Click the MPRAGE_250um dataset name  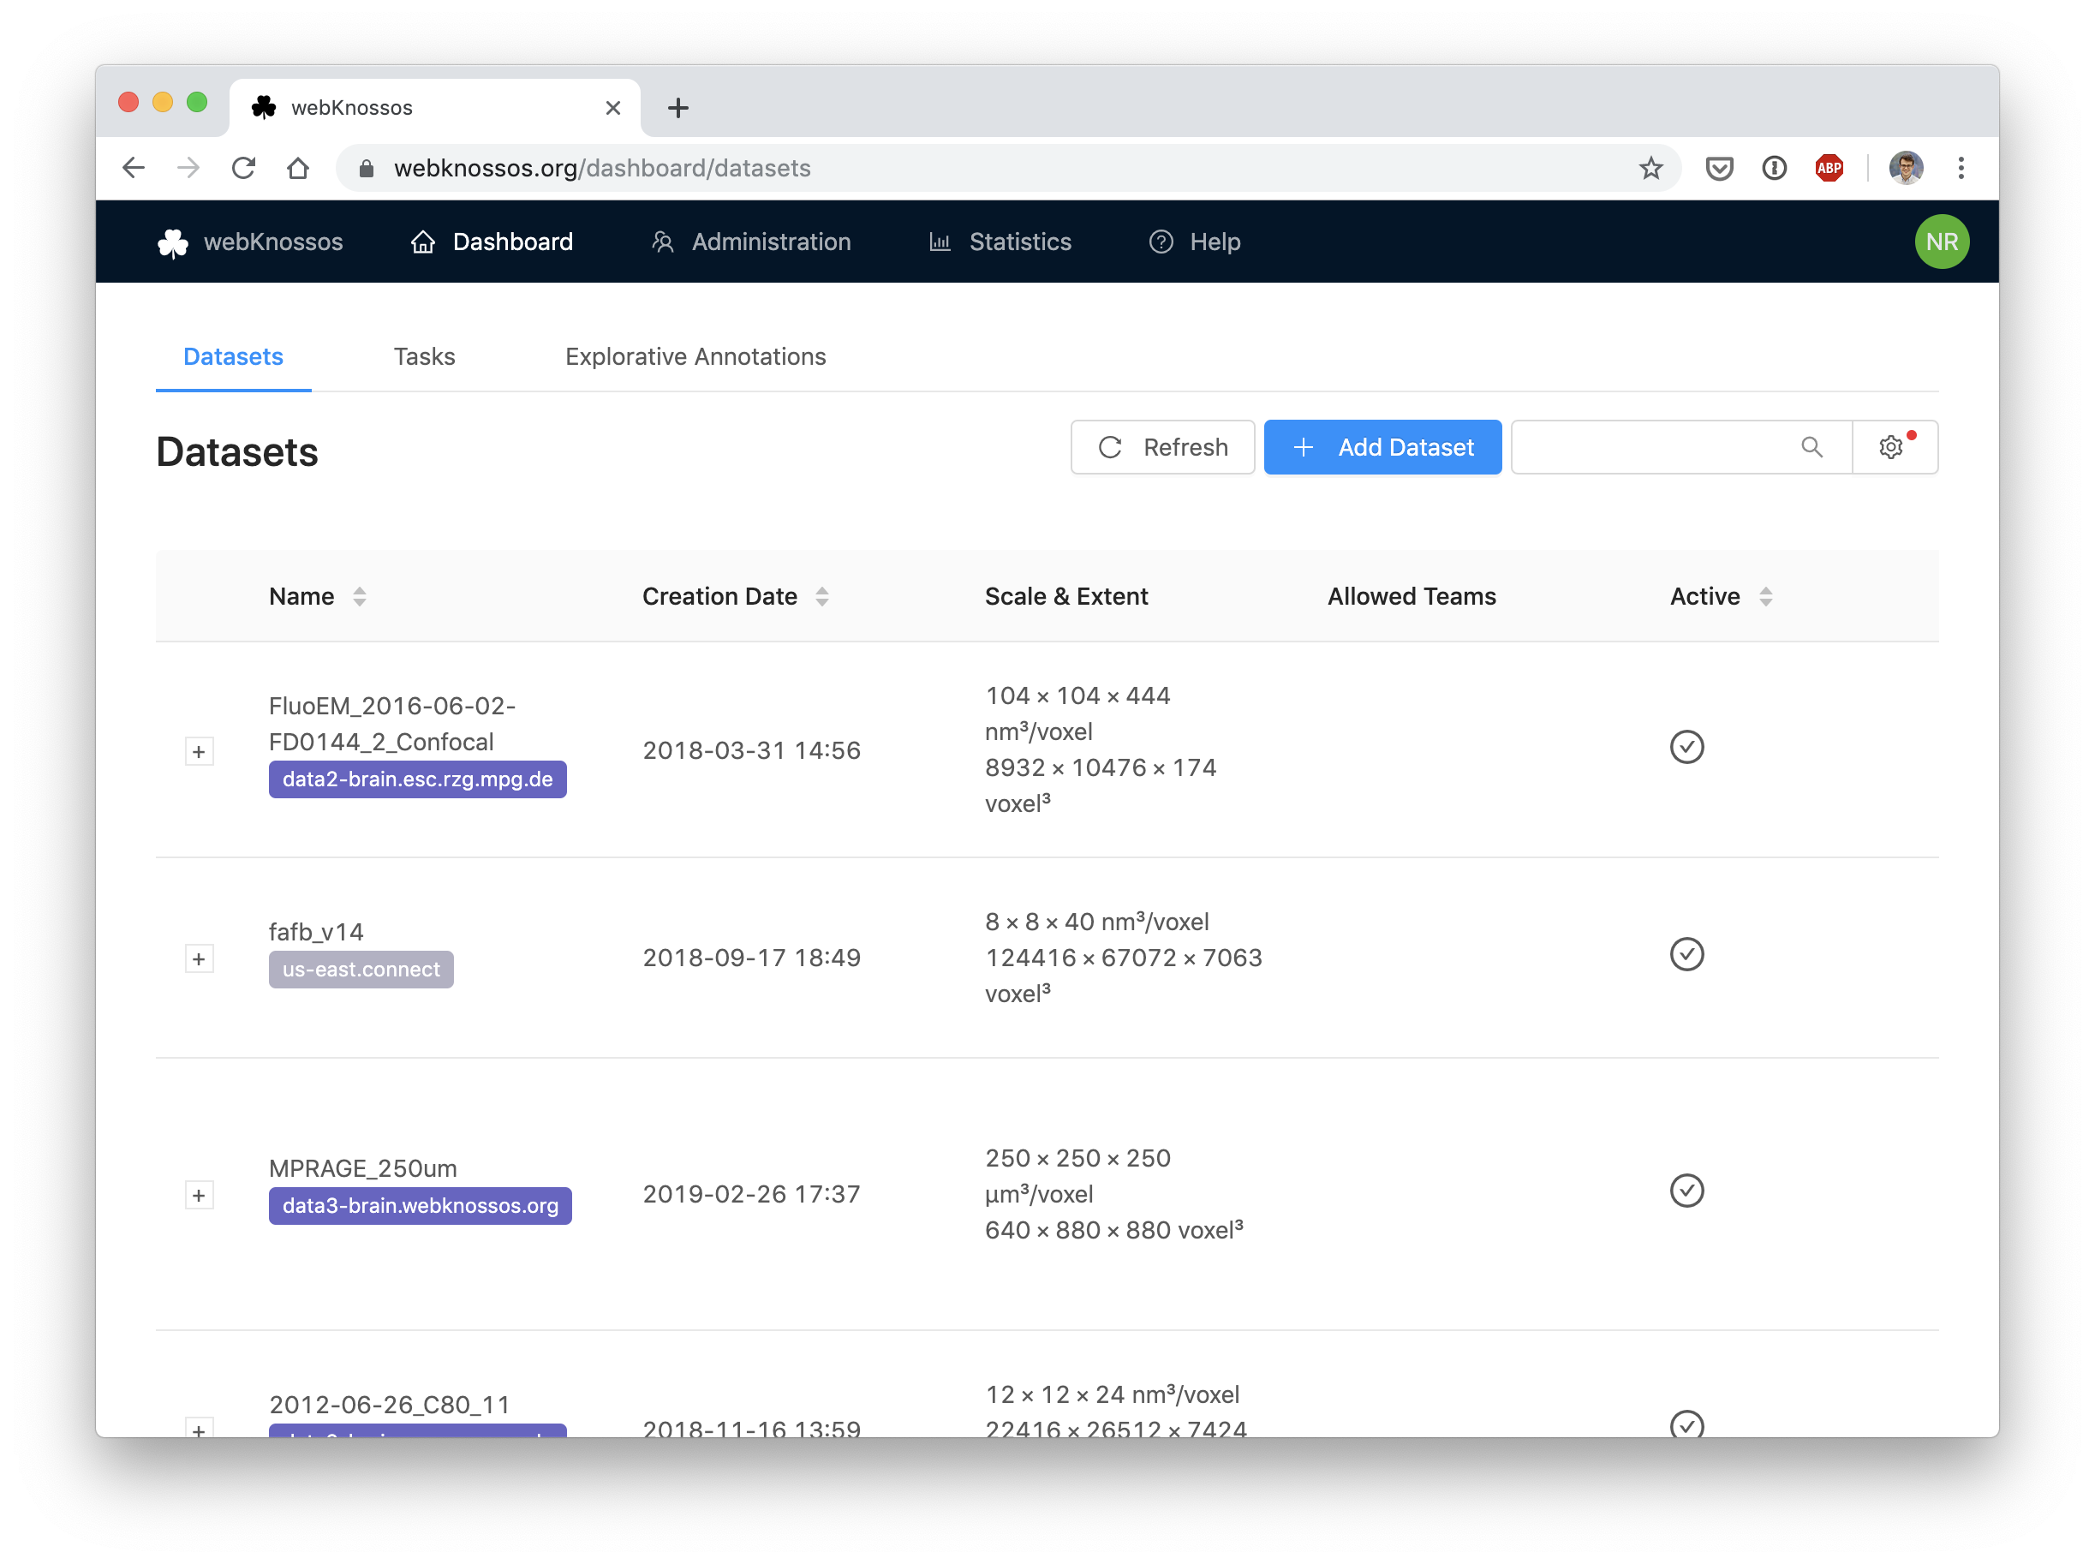(362, 1168)
